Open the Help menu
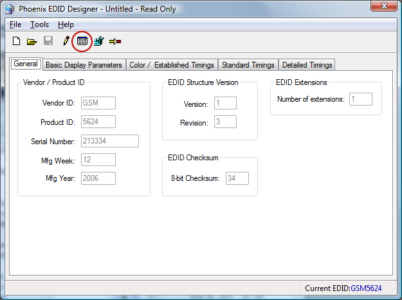402x300 pixels. click(66, 24)
